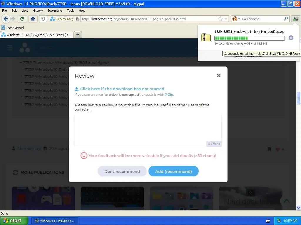Open the gamepad icons publication thumbnail

pos(43,198)
